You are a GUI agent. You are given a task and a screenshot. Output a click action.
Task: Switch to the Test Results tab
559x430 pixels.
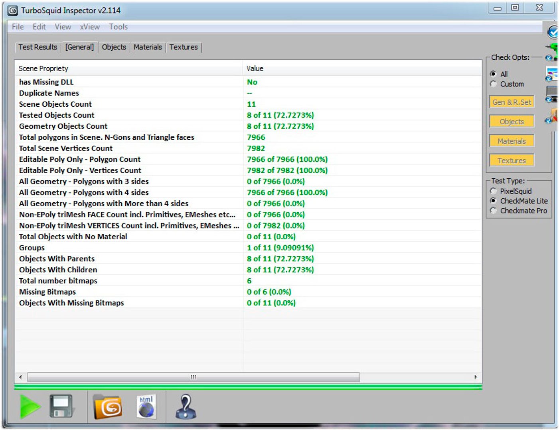[x=38, y=47]
